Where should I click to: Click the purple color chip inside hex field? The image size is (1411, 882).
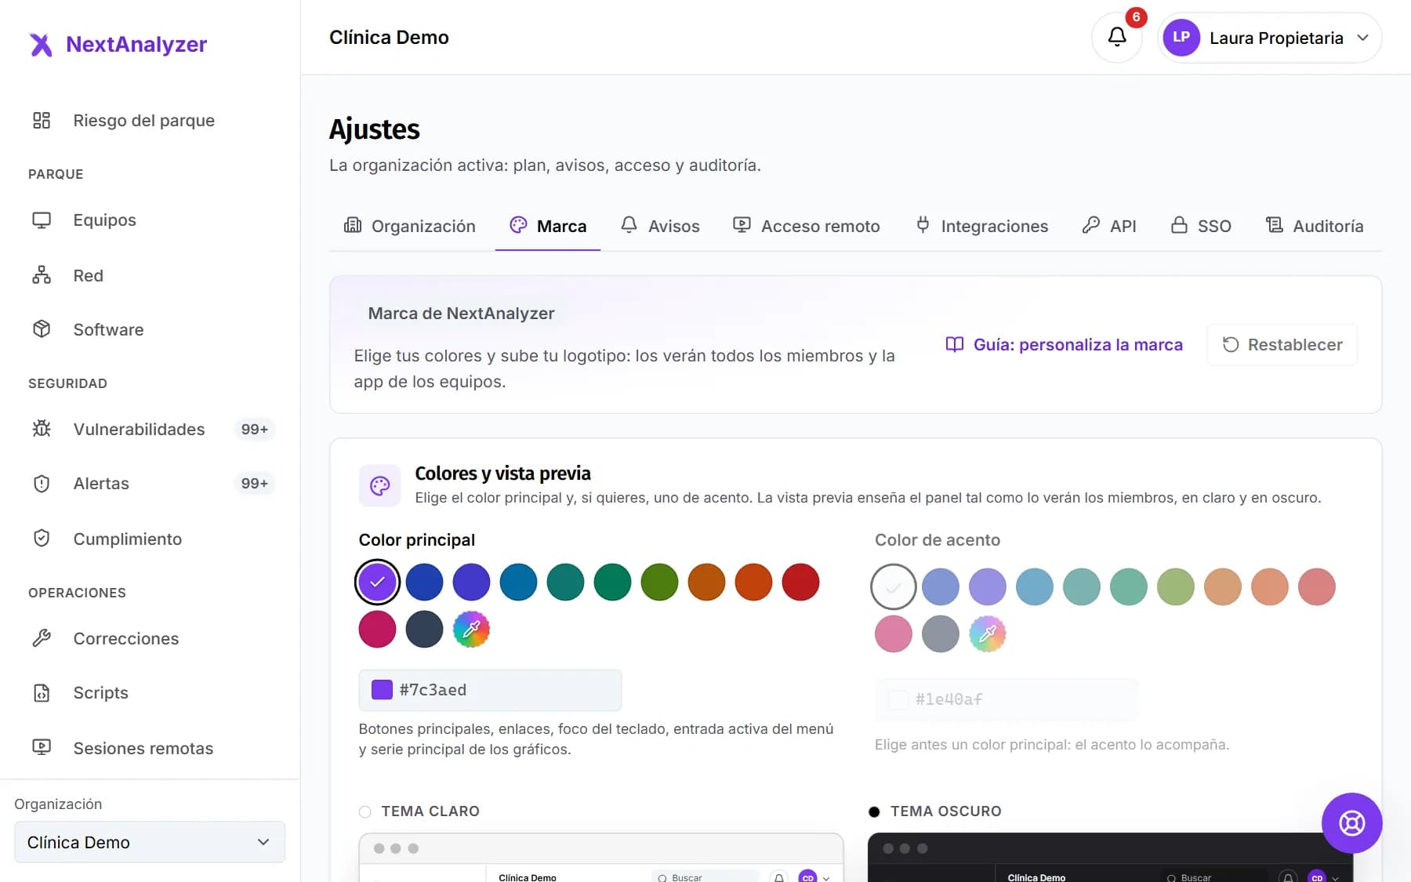point(382,690)
